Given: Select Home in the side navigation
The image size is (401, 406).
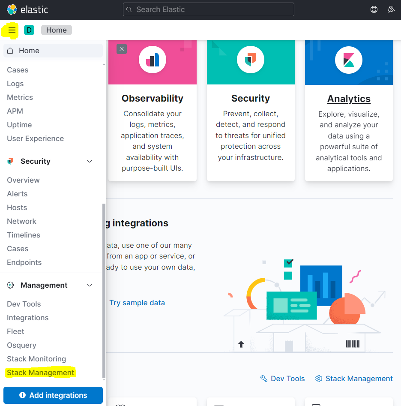Looking at the screenshot, I should tap(53, 51).
